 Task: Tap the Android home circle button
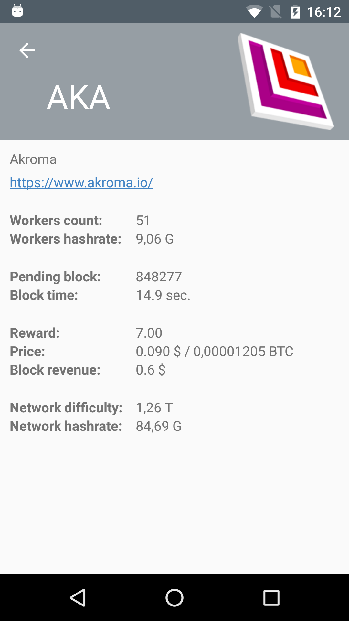[x=174, y=597]
